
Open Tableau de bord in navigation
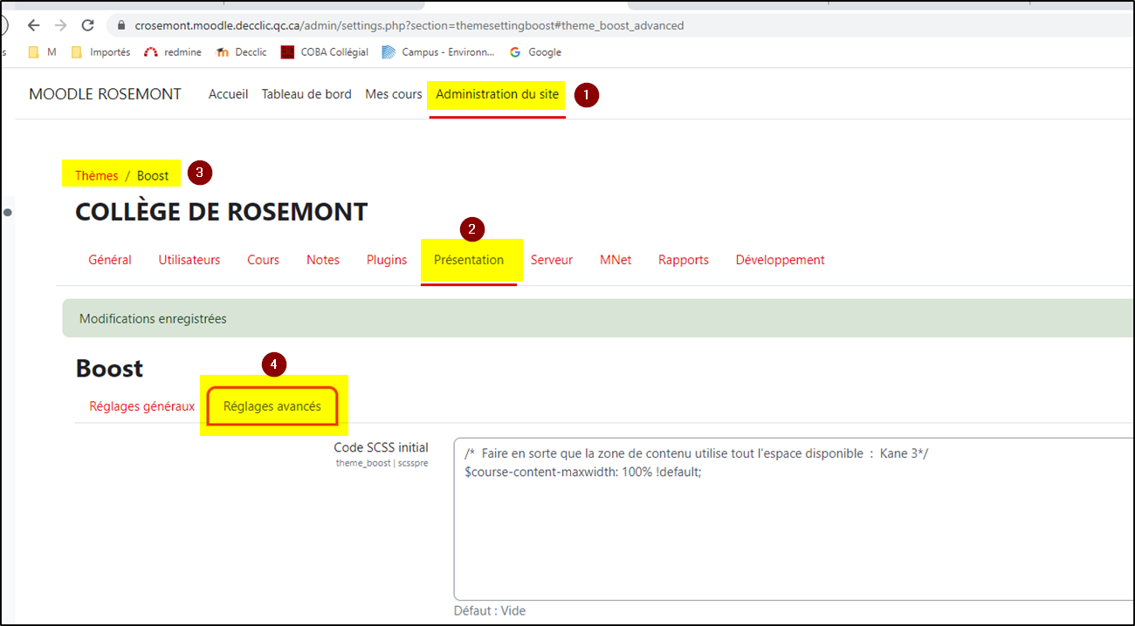(306, 94)
